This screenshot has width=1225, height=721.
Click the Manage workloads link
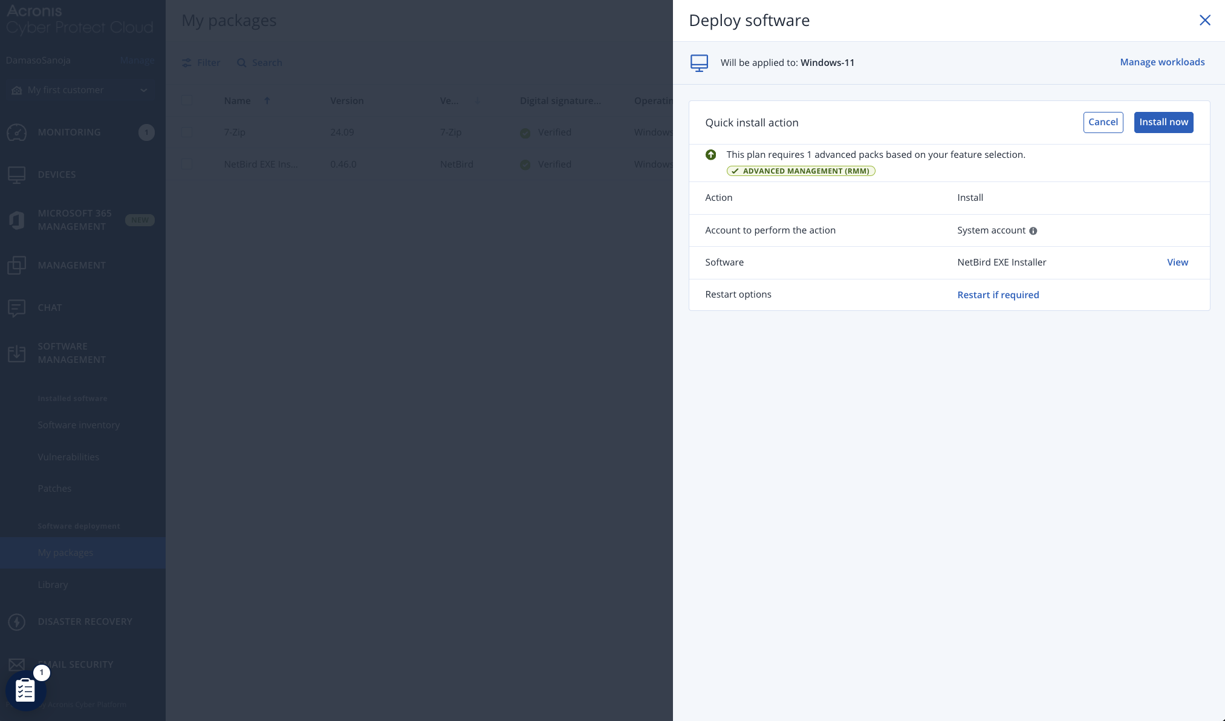click(1162, 62)
